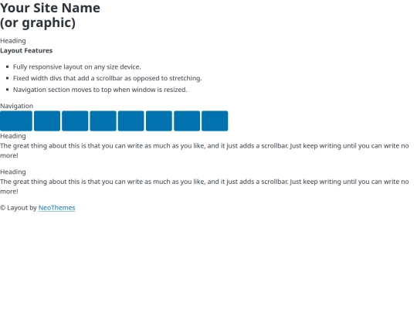Click the eighth, last blue Navigation button
The image size is (417, 313).
(215, 121)
